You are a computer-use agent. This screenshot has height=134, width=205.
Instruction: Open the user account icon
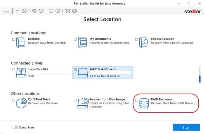point(74,11)
